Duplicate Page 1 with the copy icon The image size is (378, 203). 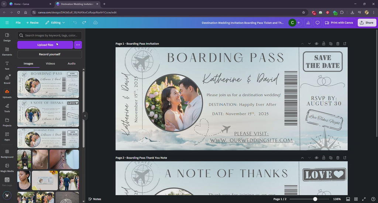[331, 44]
